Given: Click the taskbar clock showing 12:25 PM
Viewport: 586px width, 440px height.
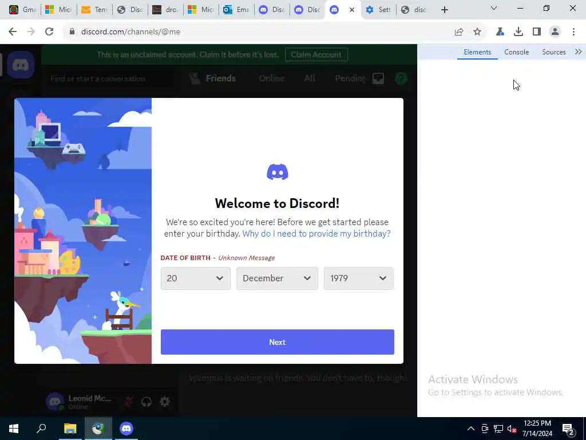Looking at the screenshot, I should click(x=537, y=429).
